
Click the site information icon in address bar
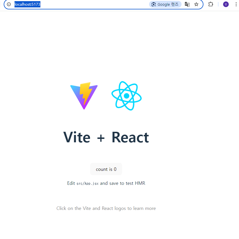(x=9, y=4)
